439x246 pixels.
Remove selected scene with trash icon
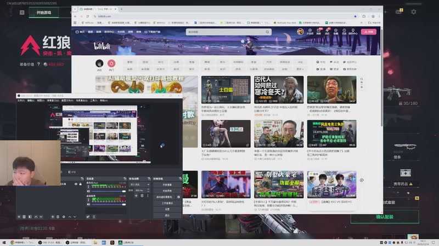(x=24, y=216)
